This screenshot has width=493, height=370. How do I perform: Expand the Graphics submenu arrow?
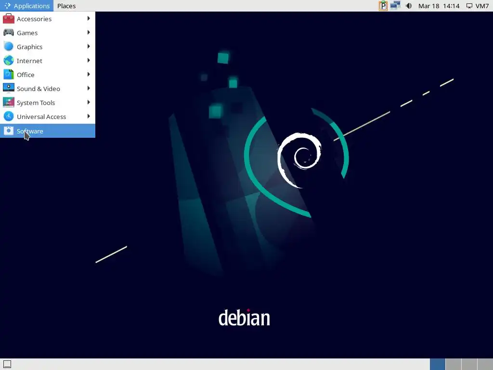[x=89, y=46]
